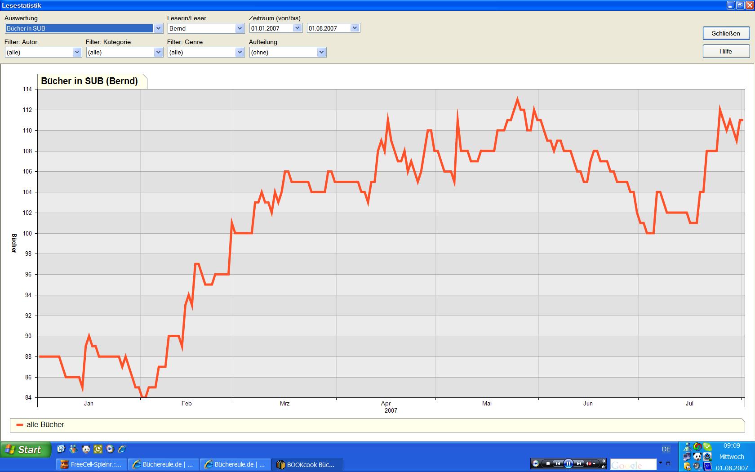Expand the Leserin/Leser dropdown set to Bernd
The height and width of the screenshot is (472, 755).
click(239, 28)
